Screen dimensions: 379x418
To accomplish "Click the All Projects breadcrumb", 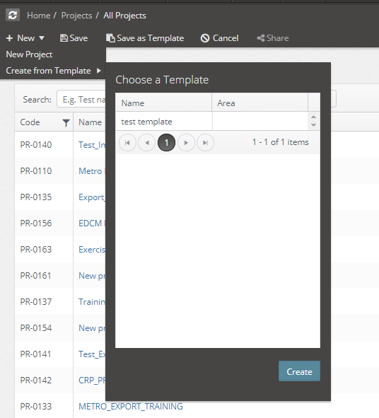I will pyautogui.click(x=124, y=16).
